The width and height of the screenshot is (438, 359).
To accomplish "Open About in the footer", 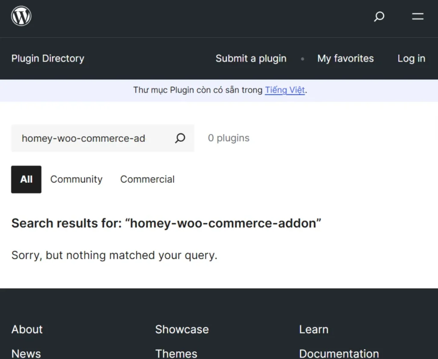I will click(27, 330).
